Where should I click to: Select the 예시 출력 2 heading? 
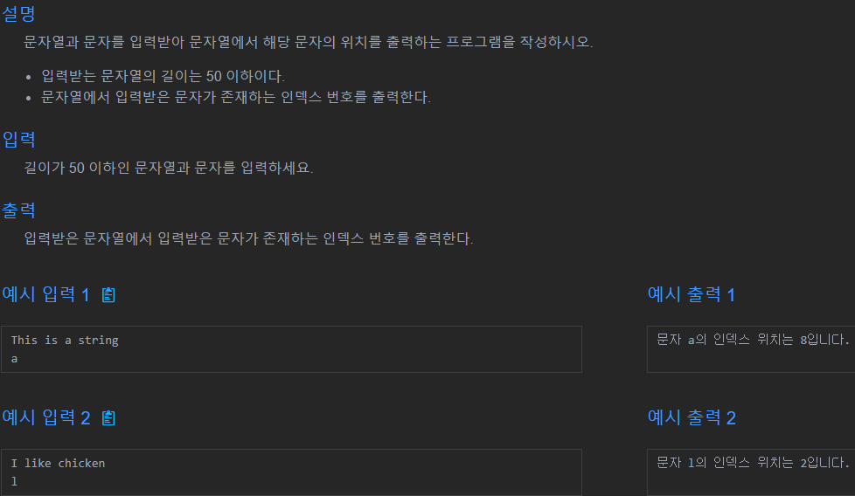click(692, 417)
